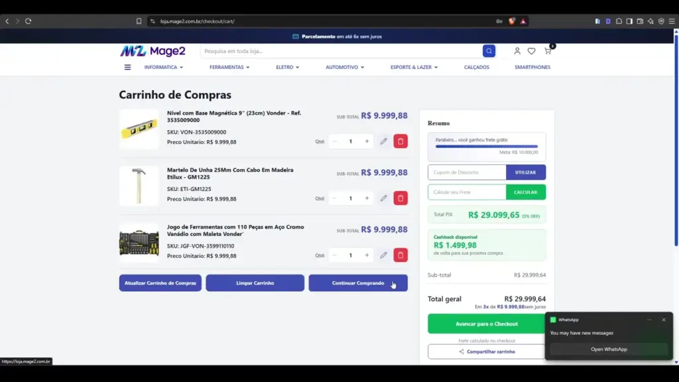This screenshot has height=382, width=679.
Task: Decrease quantity of Nível com Base Magnética
Action: 334,141
